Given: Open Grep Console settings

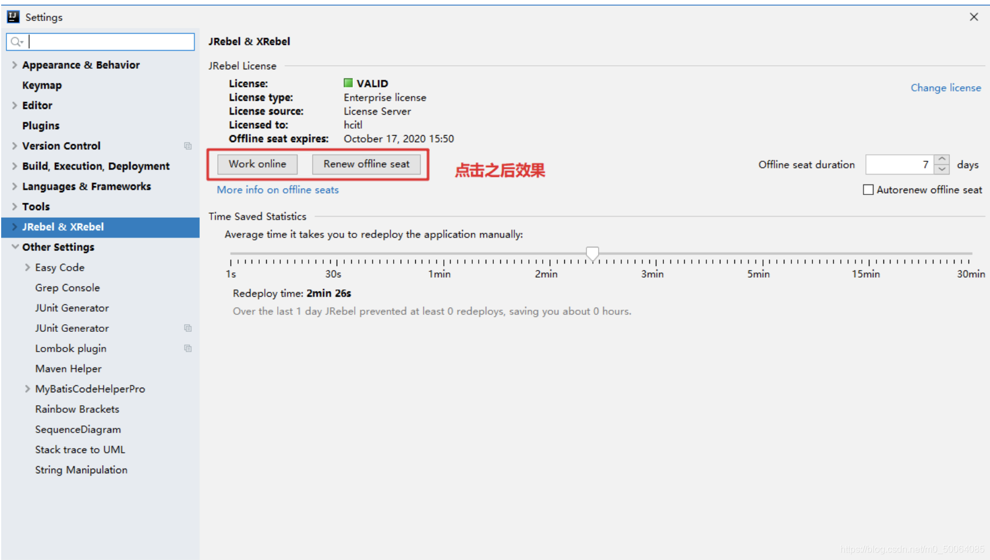Looking at the screenshot, I should [x=68, y=288].
